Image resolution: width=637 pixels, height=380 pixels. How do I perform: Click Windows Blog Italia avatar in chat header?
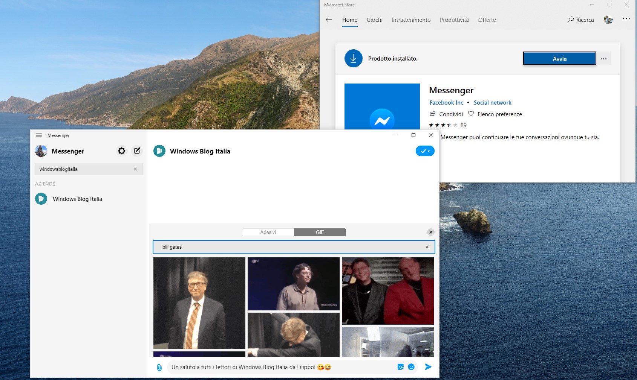tap(159, 151)
